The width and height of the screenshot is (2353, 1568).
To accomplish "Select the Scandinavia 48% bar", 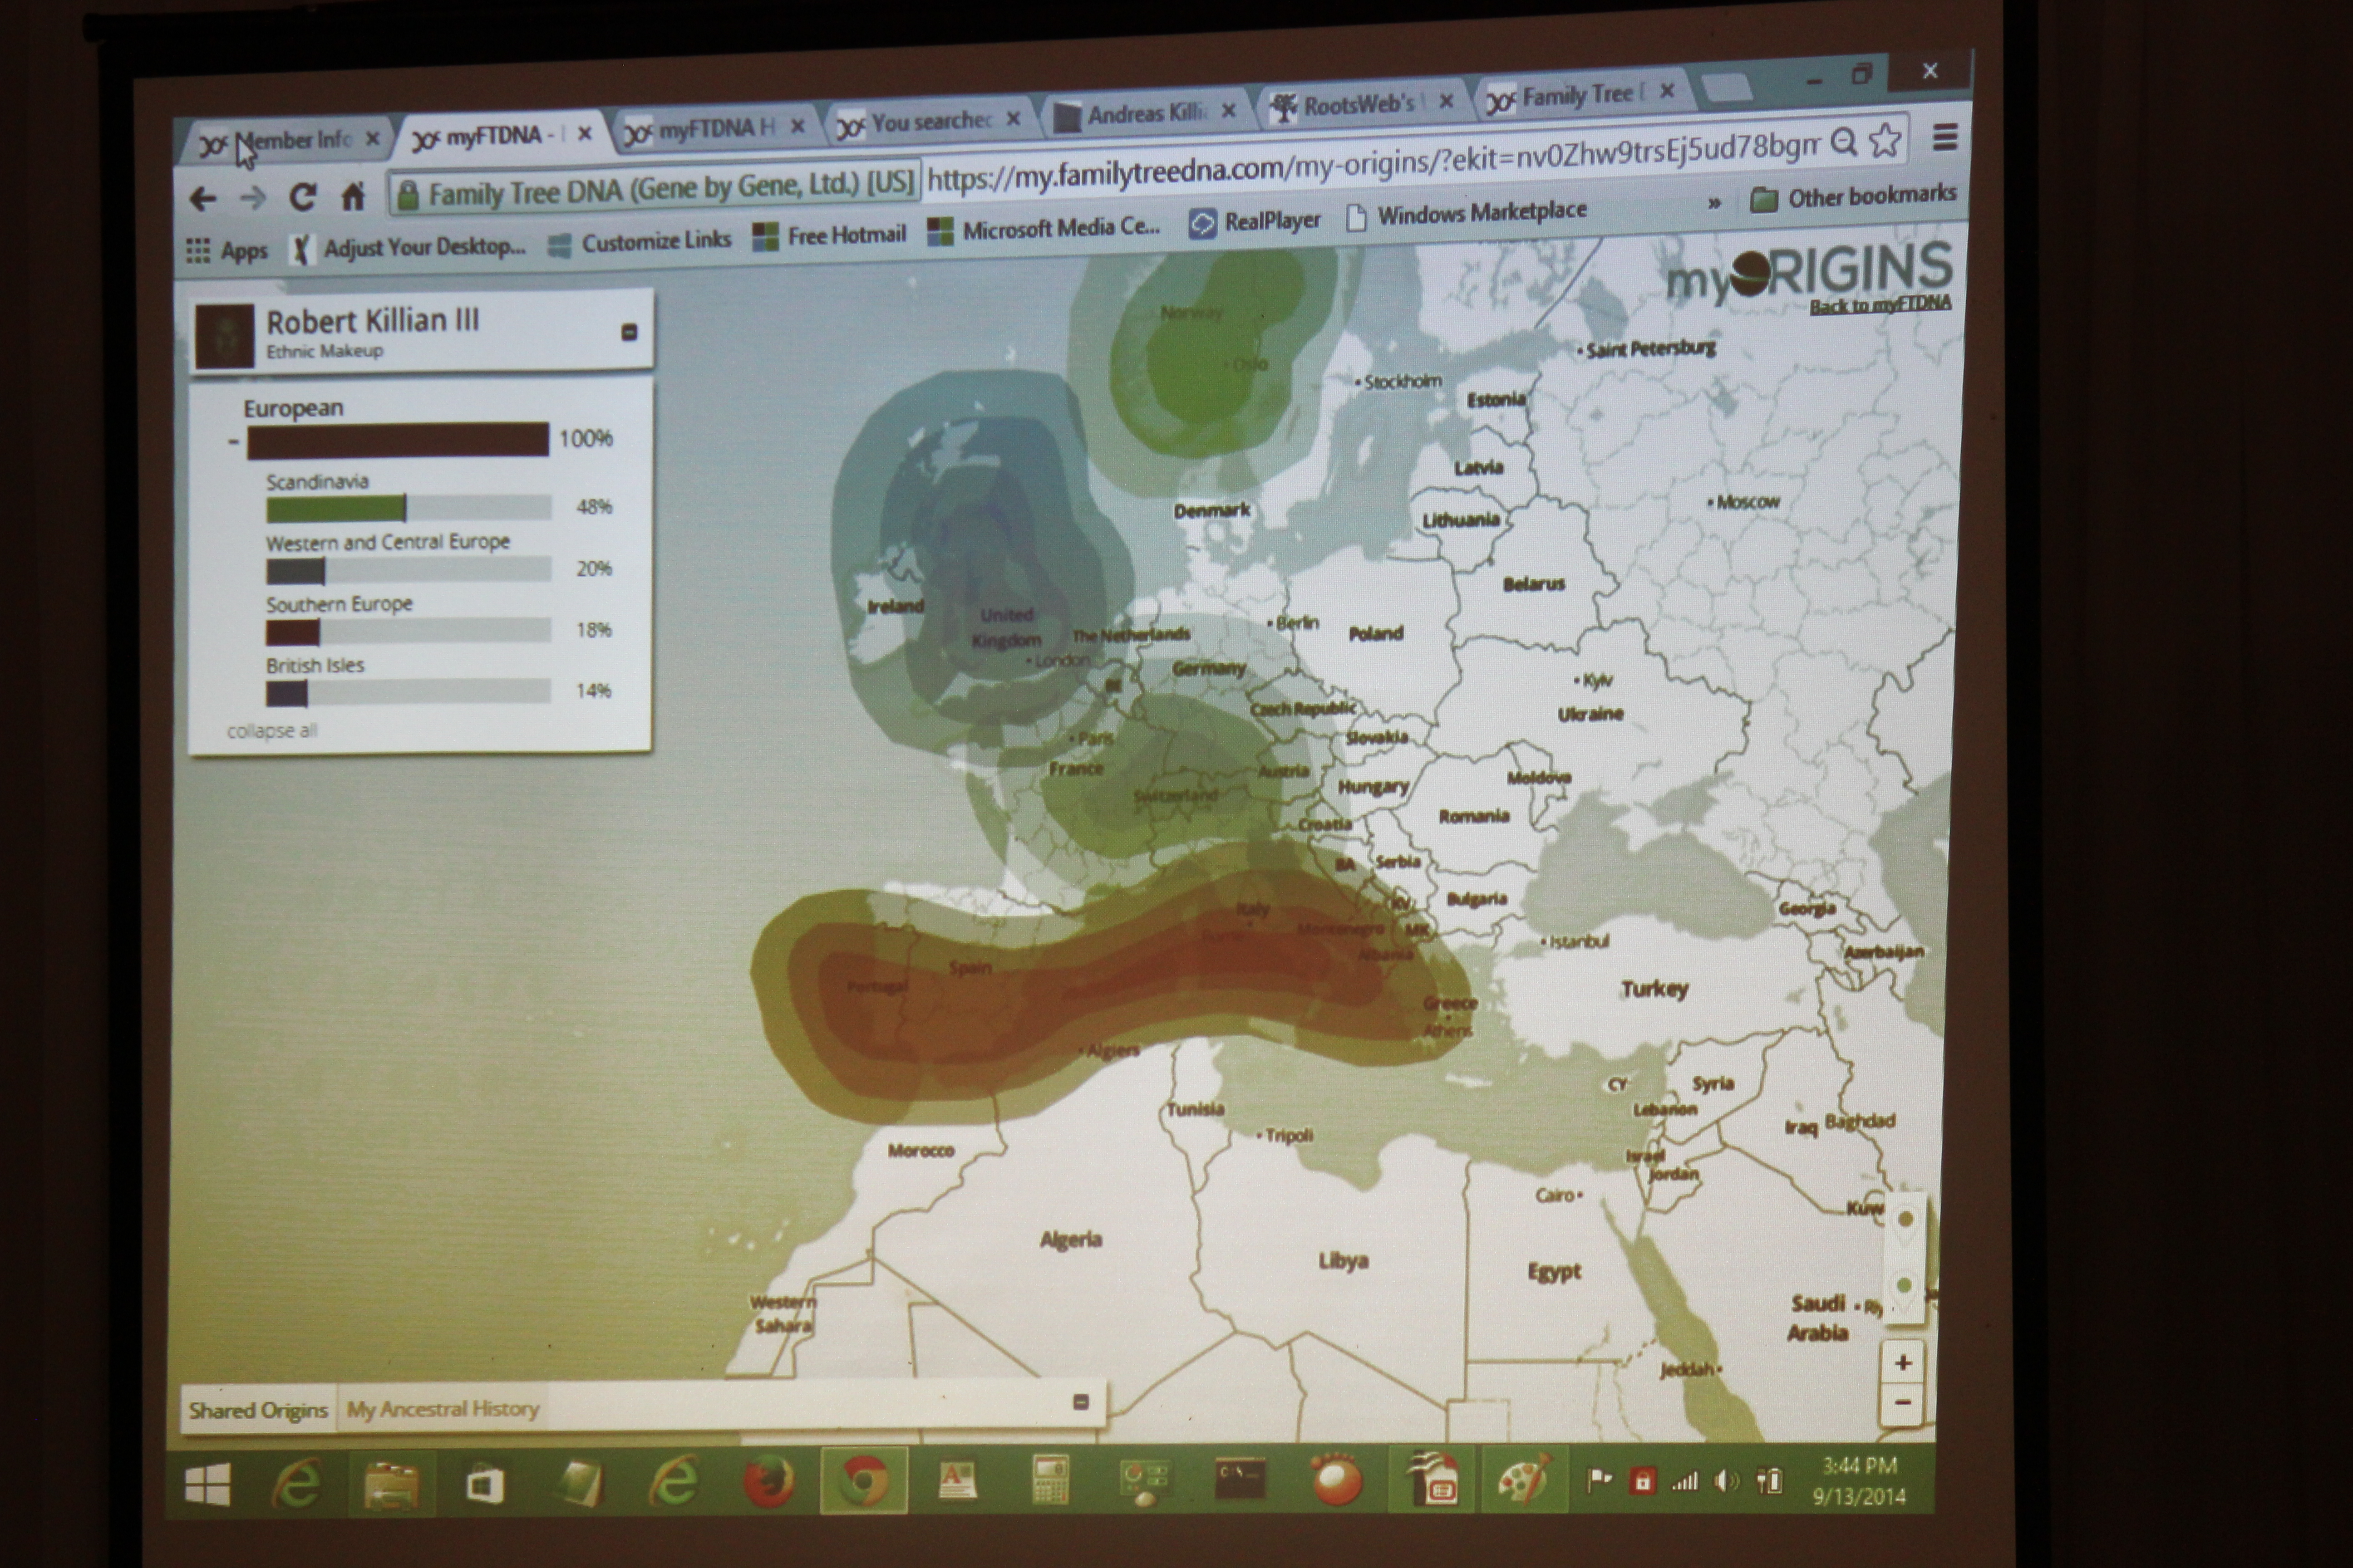I will 408,508.
